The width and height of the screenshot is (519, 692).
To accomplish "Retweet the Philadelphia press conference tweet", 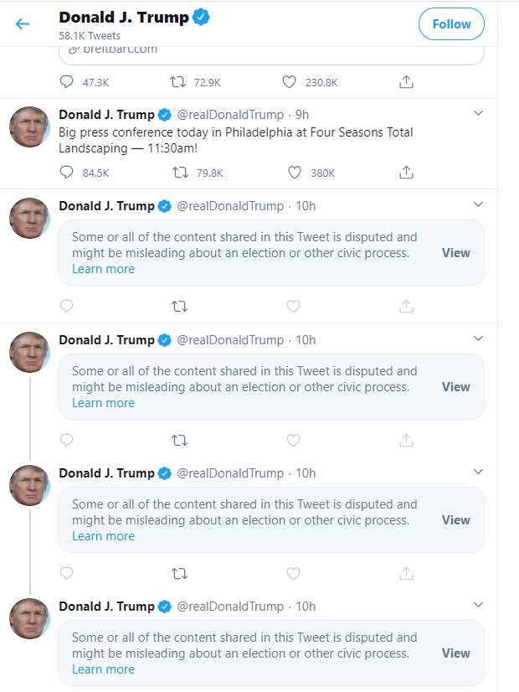I will (x=179, y=173).
